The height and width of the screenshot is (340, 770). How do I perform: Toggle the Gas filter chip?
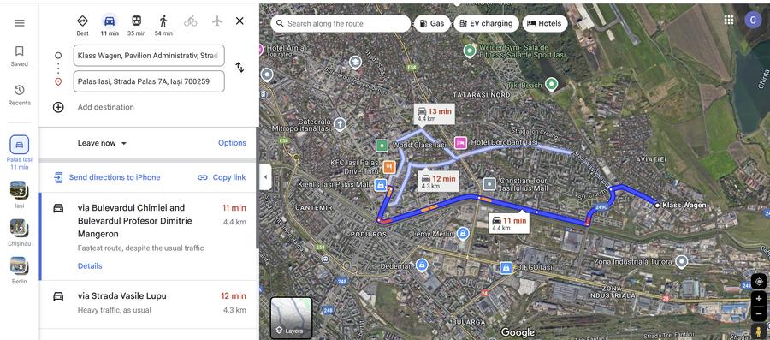click(432, 23)
